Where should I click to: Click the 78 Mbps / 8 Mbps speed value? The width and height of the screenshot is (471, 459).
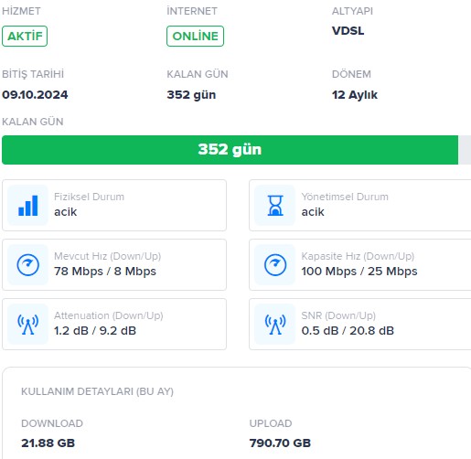tap(105, 272)
